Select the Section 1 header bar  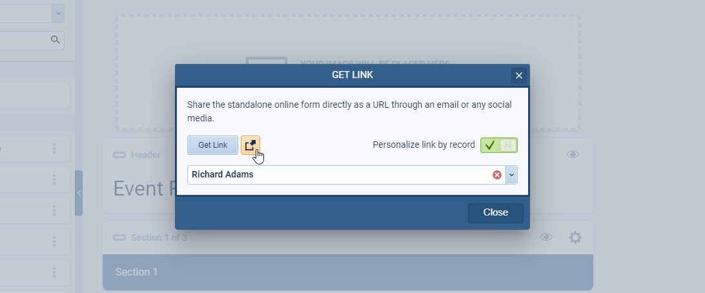[347, 272]
